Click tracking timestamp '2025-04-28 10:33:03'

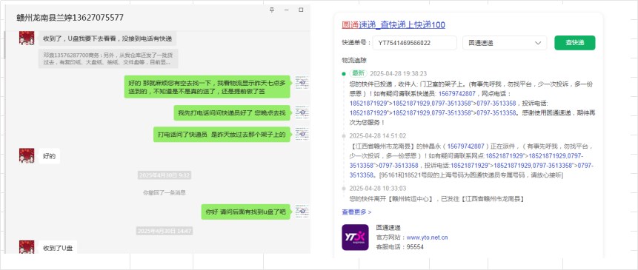378,189
